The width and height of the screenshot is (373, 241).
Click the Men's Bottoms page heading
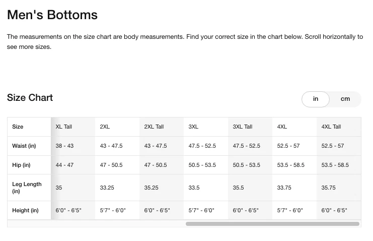click(x=52, y=15)
